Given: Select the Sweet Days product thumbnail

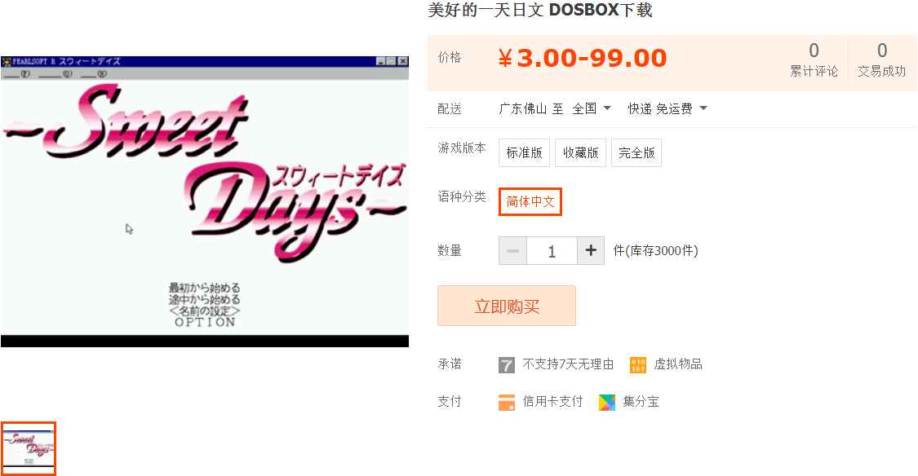Looking at the screenshot, I should (28, 448).
